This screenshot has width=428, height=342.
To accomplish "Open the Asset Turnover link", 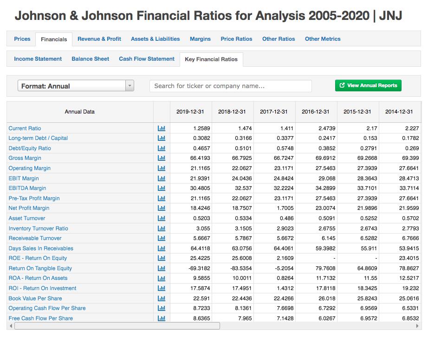I will point(27,218).
